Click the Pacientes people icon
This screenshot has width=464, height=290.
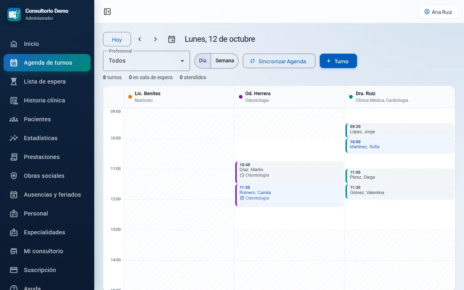pyautogui.click(x=14, y=119)
